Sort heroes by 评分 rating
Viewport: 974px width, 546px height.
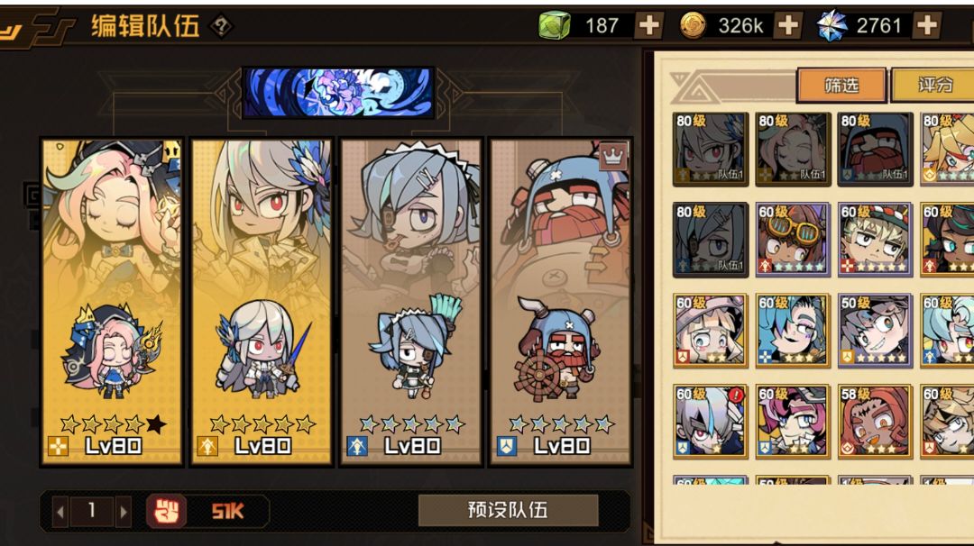pos(933,85)
